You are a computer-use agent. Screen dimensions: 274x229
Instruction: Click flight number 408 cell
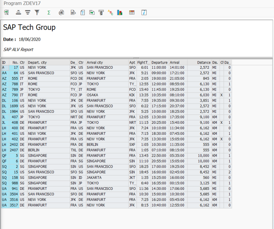click(14, 123)
